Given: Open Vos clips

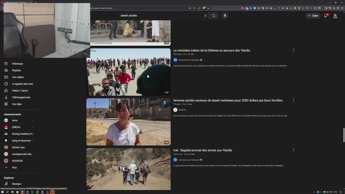Looking at the screenshot, I should pyautogui.click(x=17, y=104).
